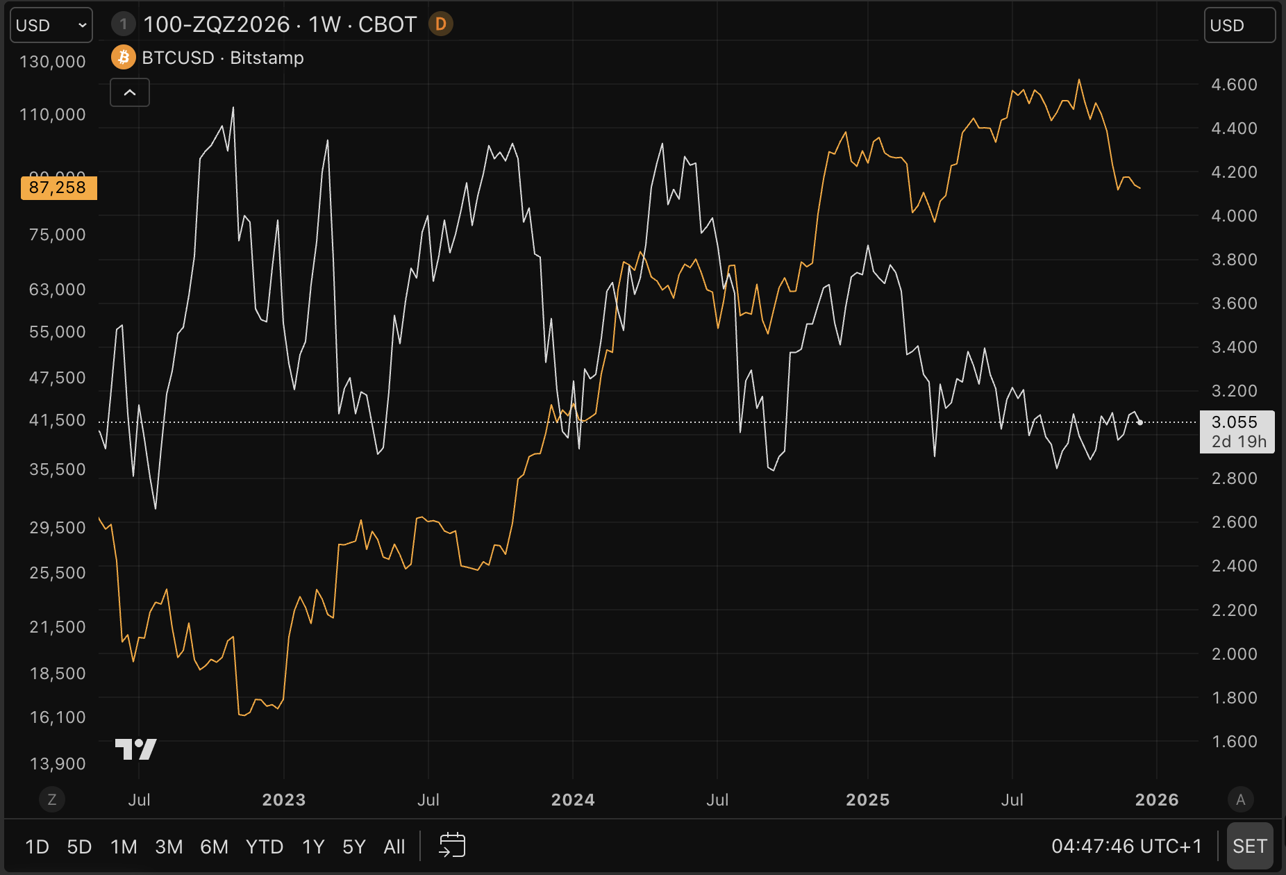
Task: Switch to the 5Y time range
Action: (353, 847)
